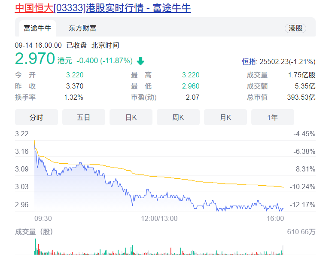
Task: Click the 港股 market badge
Action: [295, 28]
